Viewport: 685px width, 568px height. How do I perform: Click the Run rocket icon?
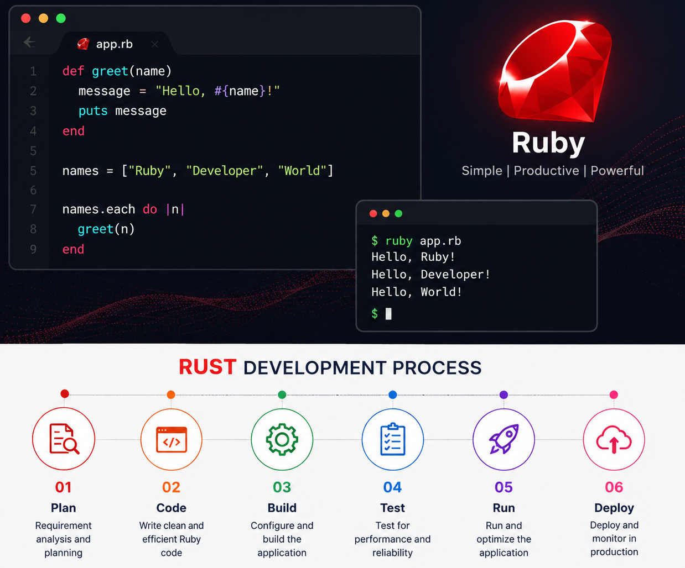504,439
